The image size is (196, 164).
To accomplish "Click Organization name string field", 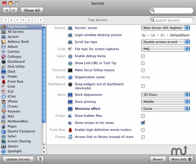I will 145,77.
